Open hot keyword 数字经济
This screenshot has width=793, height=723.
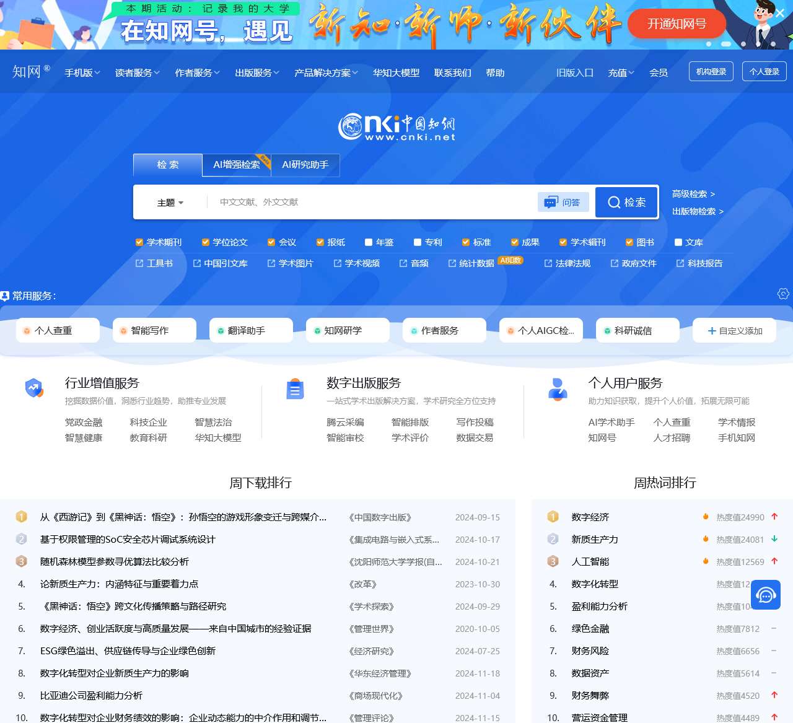click(590, 517)
